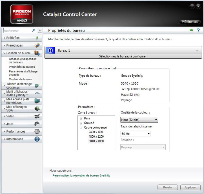Open Couleur de bureau
204x194 pixels.
tap(20, 79)
